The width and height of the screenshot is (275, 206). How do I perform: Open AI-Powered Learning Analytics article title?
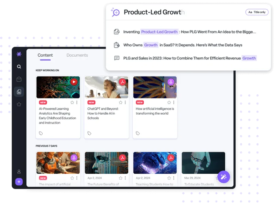57,116
